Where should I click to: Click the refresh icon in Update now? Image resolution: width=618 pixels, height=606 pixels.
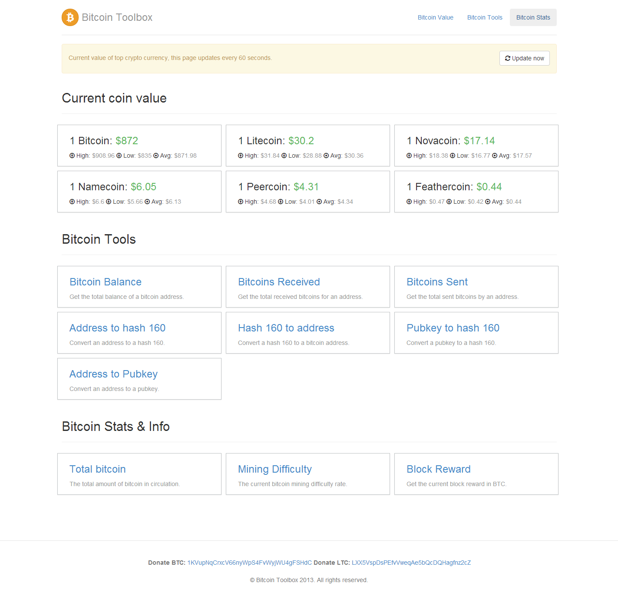(x=508, y=58)
